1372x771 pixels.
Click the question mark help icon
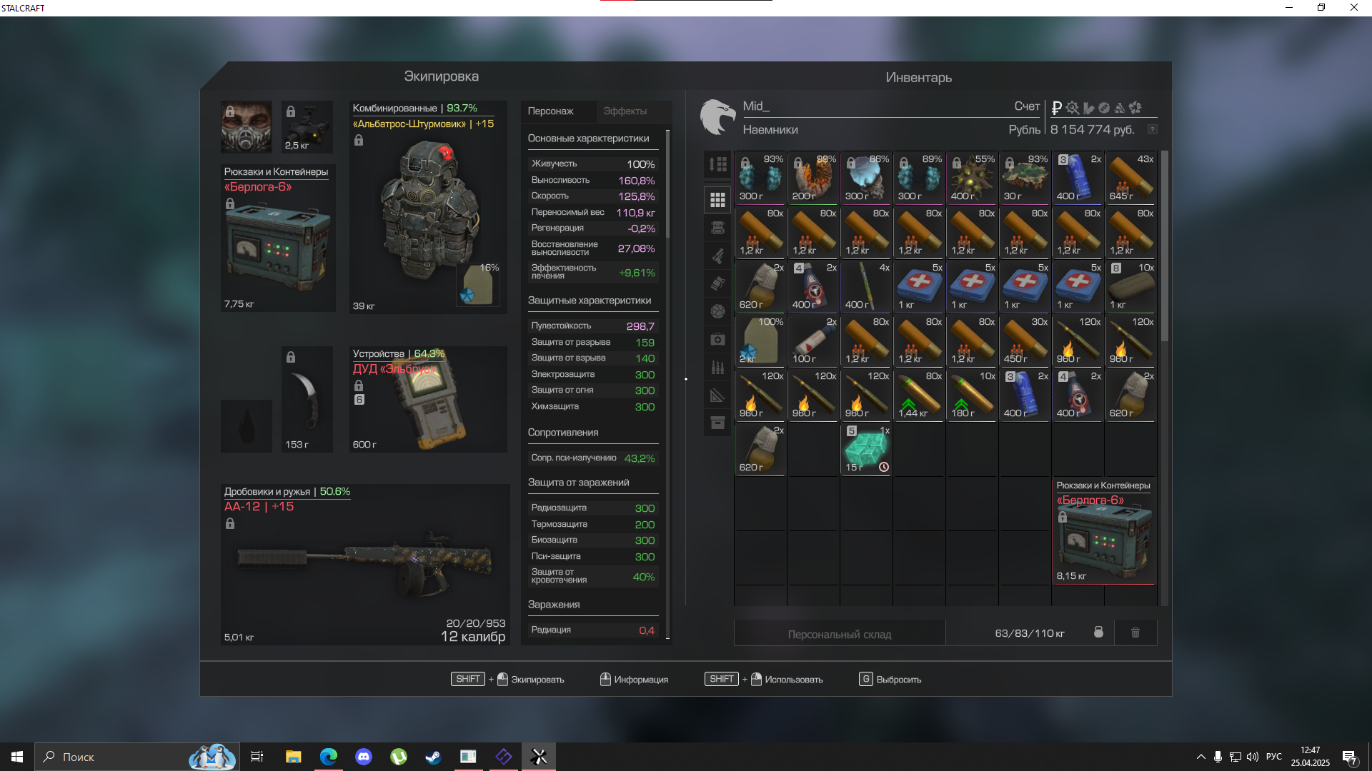coord(1152,129)
